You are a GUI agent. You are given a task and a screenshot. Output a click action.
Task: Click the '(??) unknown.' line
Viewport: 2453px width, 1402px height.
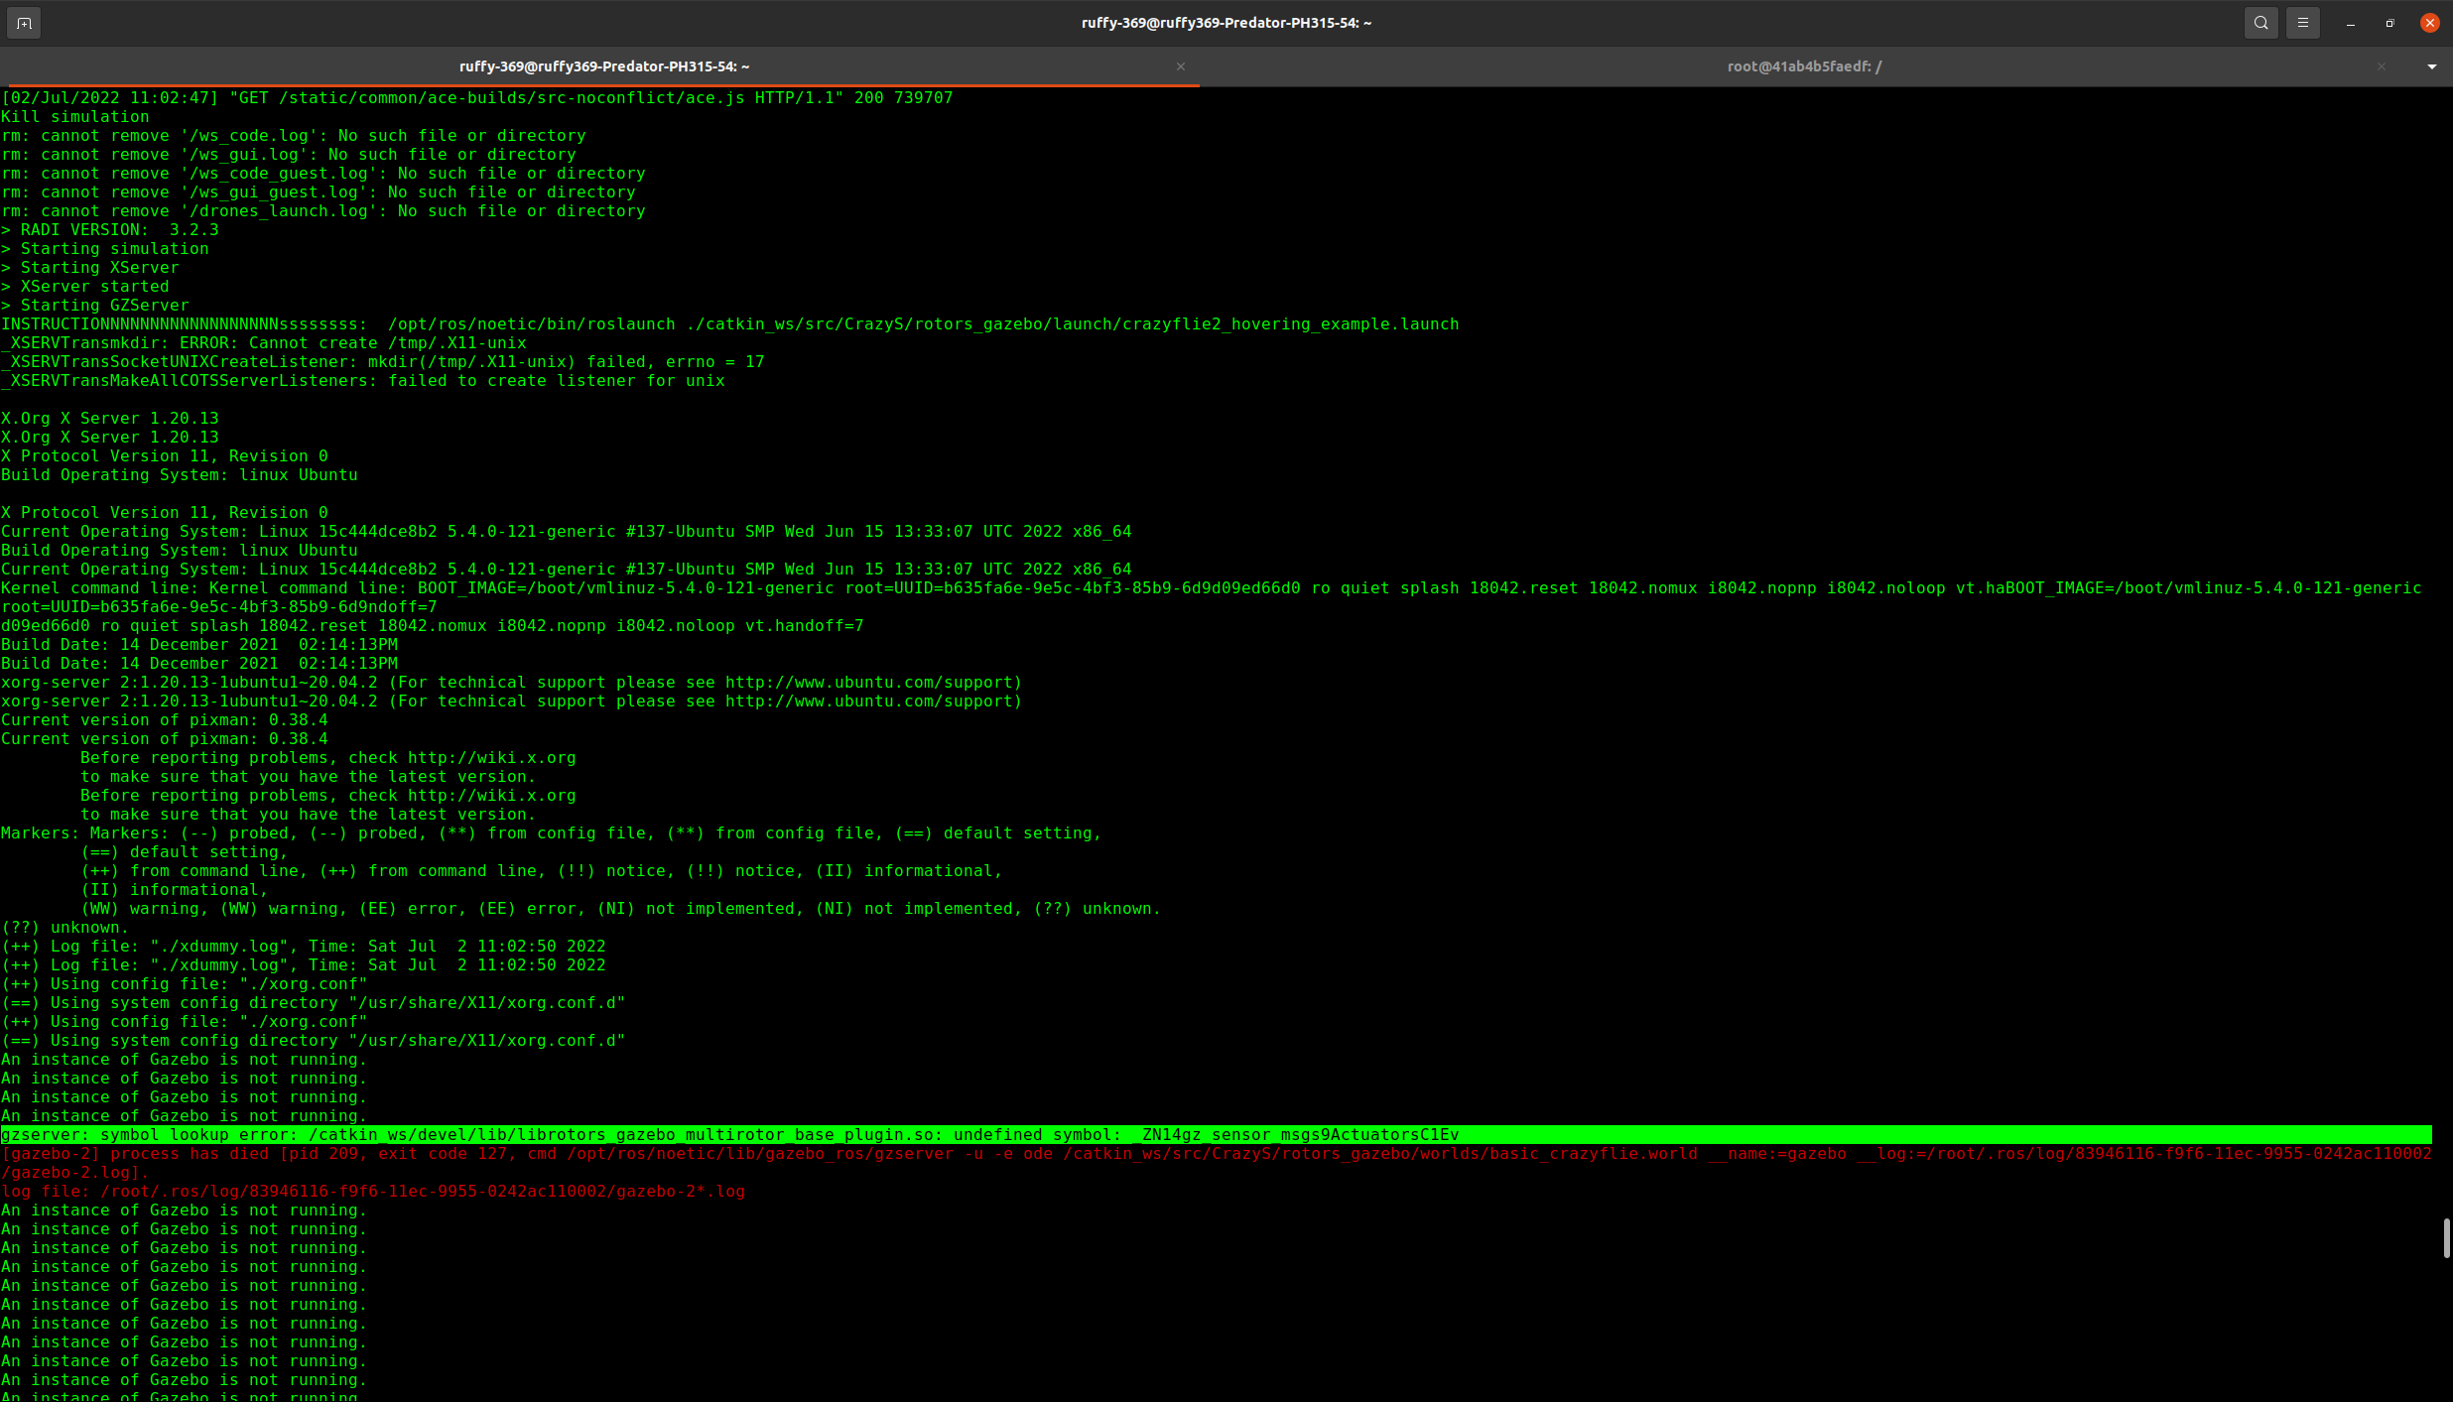point(65,927)
